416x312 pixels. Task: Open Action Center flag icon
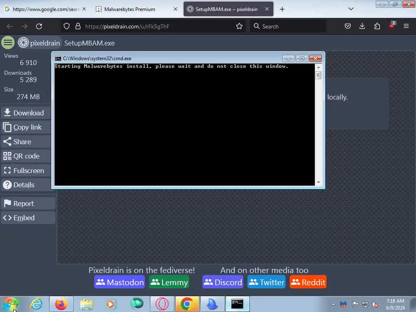pyautogui.click(x=355, y=304)
